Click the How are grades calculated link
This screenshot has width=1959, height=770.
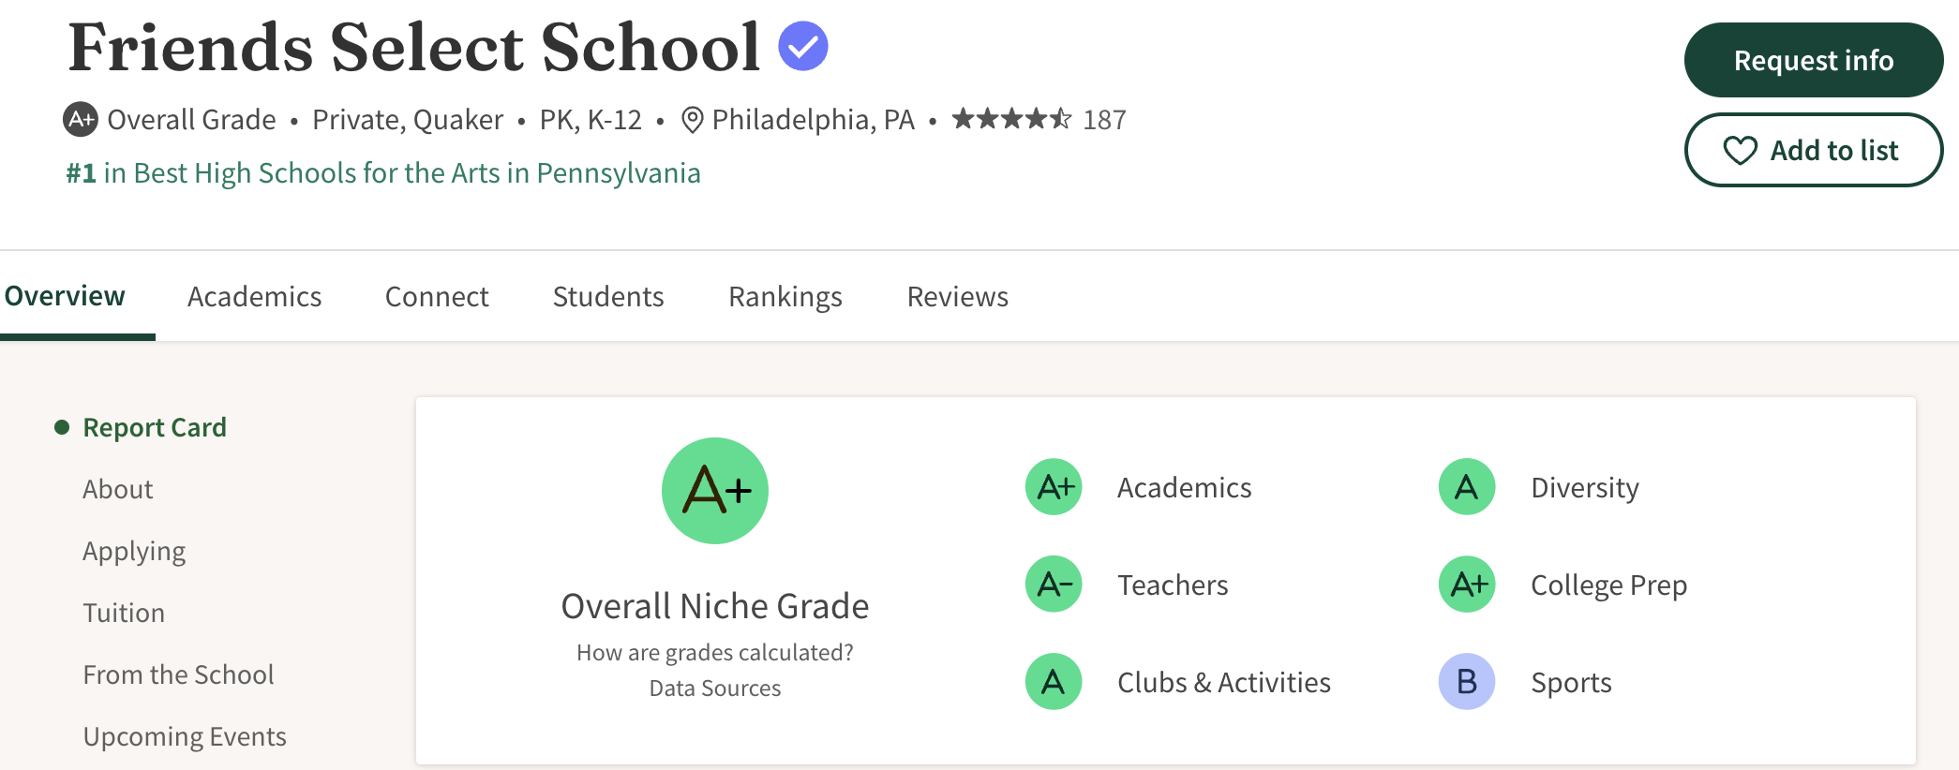pyautogui.click(x=714, y=652)
